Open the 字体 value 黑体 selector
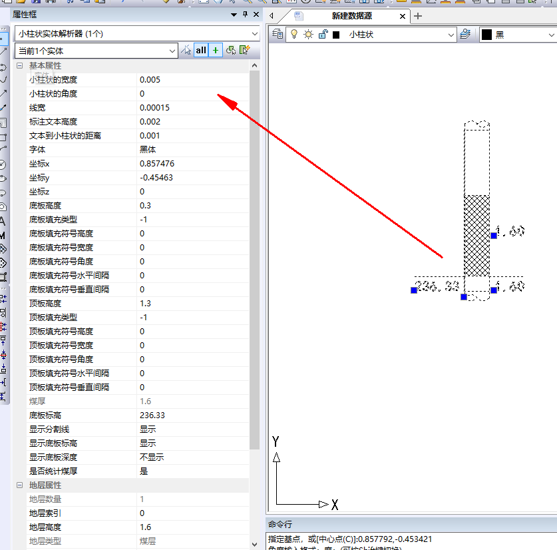This screenshot has height=550, width=557. (193, 150)
